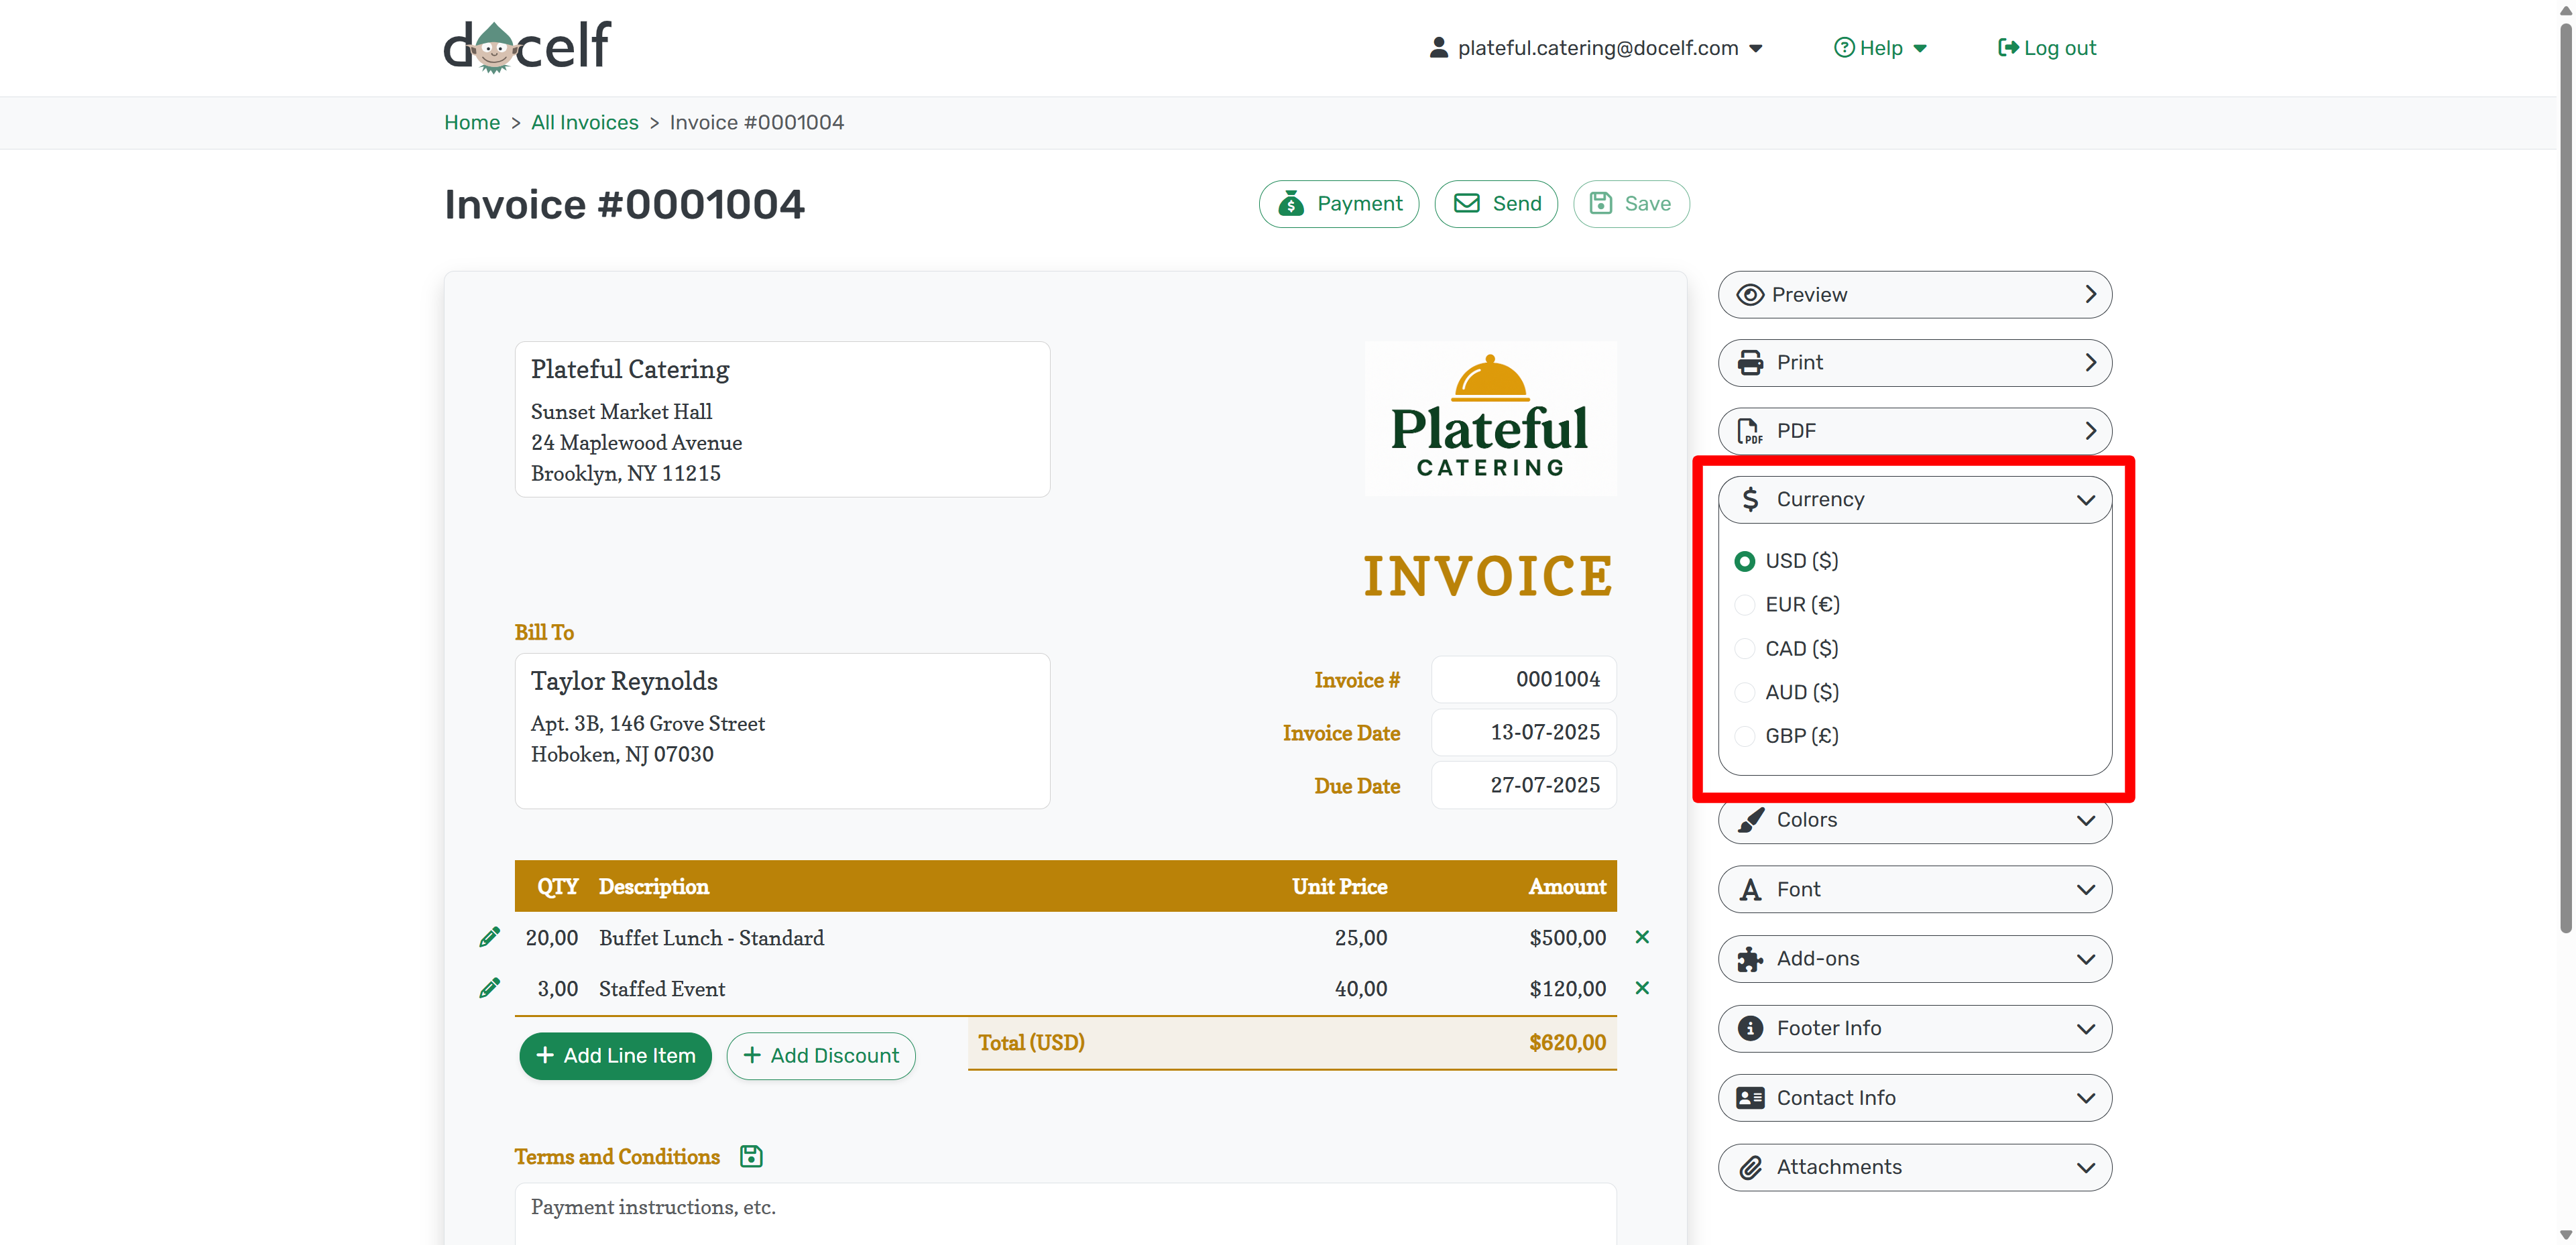Open the Preview arrow
Screen dimensions: 2576x1245
2090,295
